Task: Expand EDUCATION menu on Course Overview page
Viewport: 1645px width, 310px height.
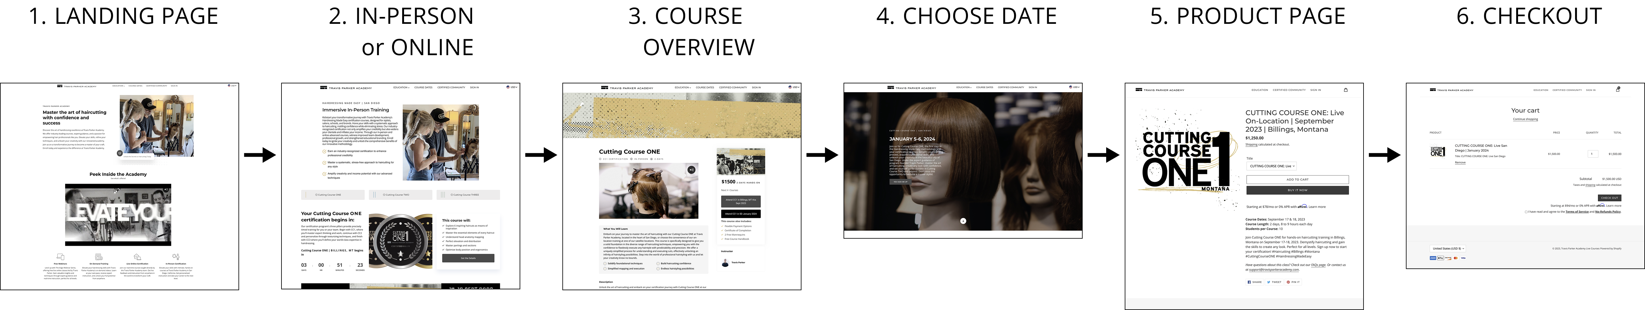Action: 683,87
